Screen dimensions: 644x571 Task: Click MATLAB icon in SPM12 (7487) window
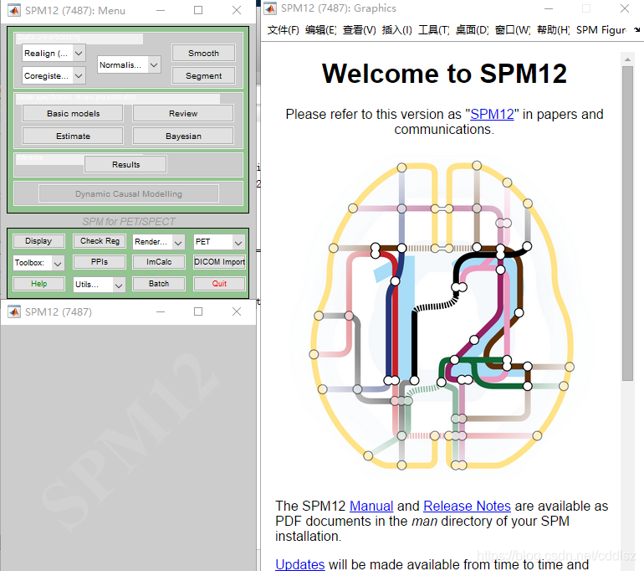click(x=14, y=311)
